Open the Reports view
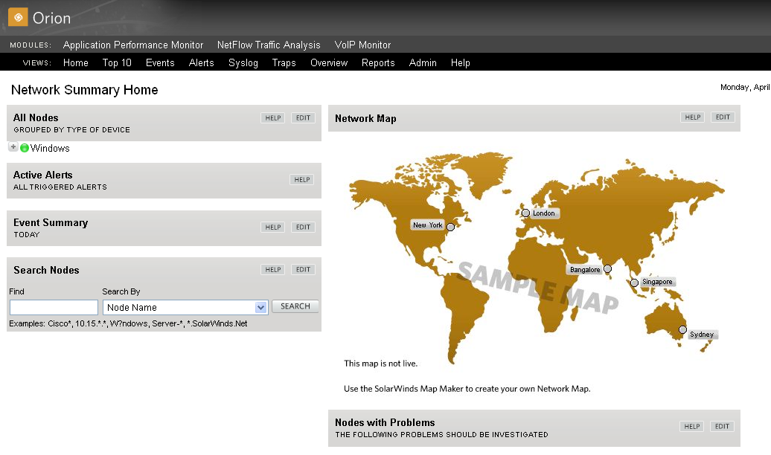 tap(378, 63)
